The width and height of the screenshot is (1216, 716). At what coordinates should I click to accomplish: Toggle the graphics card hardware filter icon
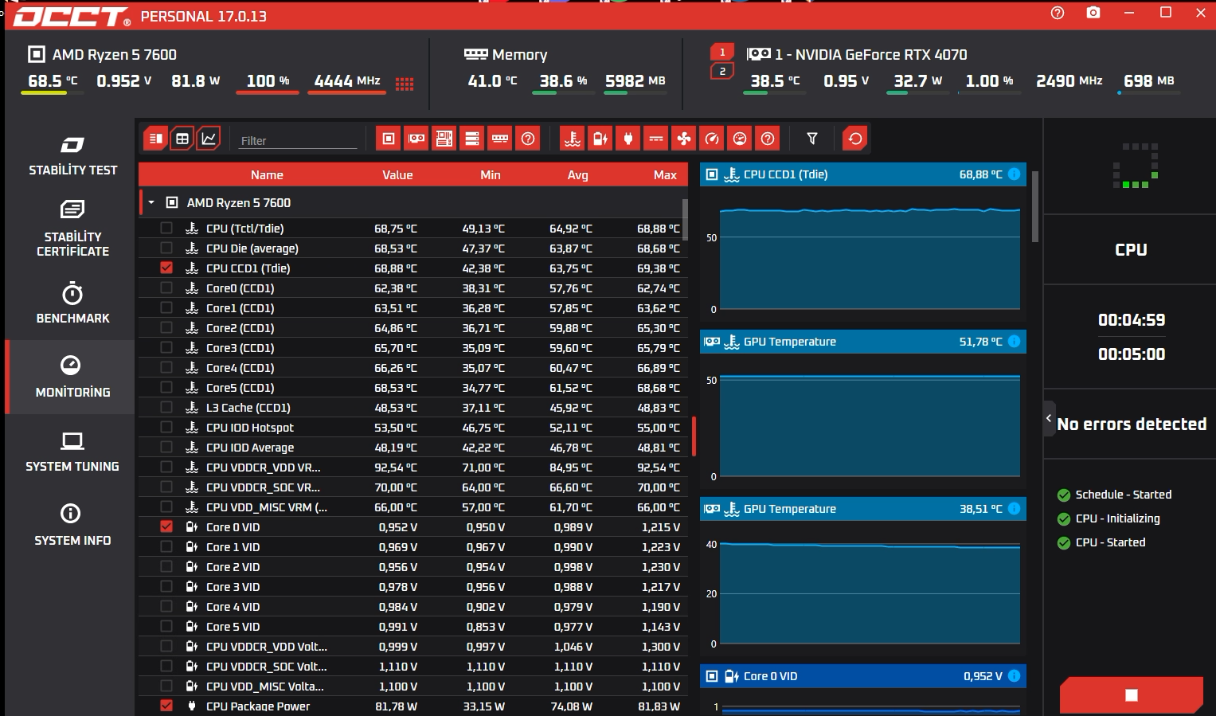(x=416, y=139)
